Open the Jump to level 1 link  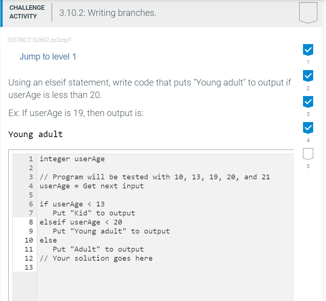47,57
